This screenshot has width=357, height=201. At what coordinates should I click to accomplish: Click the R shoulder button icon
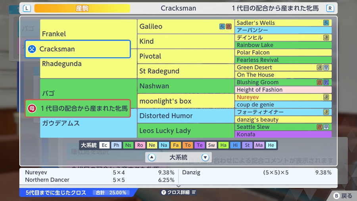coord(330,8)
